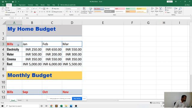Image resolution: width=192 pixels, height=108 pixels.
Task: Switch to the Insert ribbon tab
Action: pos(15,5)
